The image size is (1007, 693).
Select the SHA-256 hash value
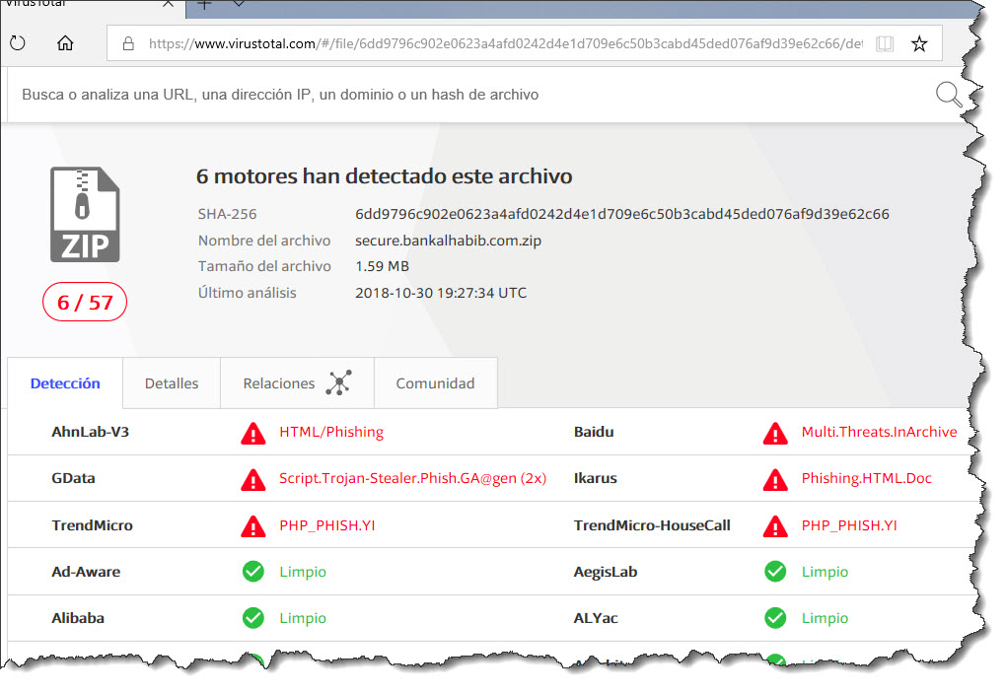coord(621,214)
